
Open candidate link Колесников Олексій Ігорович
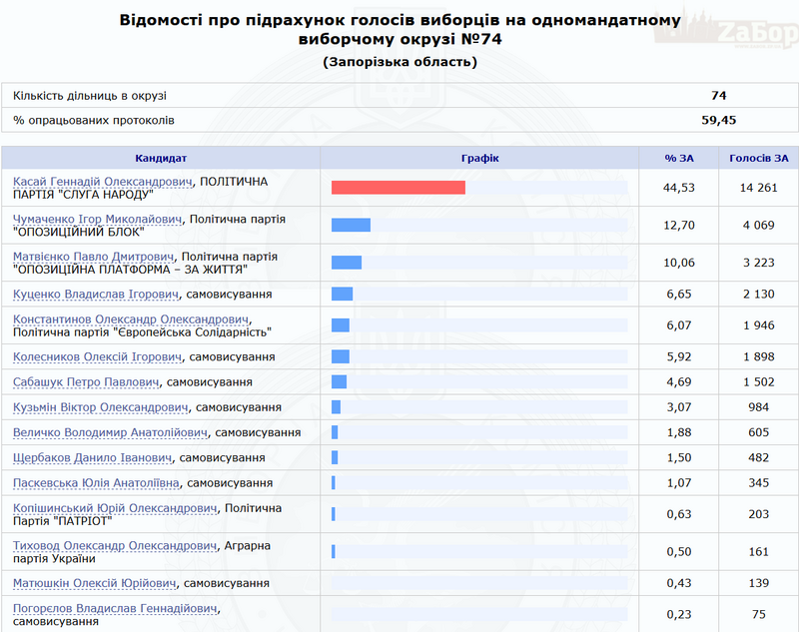[x=97, y=357]
